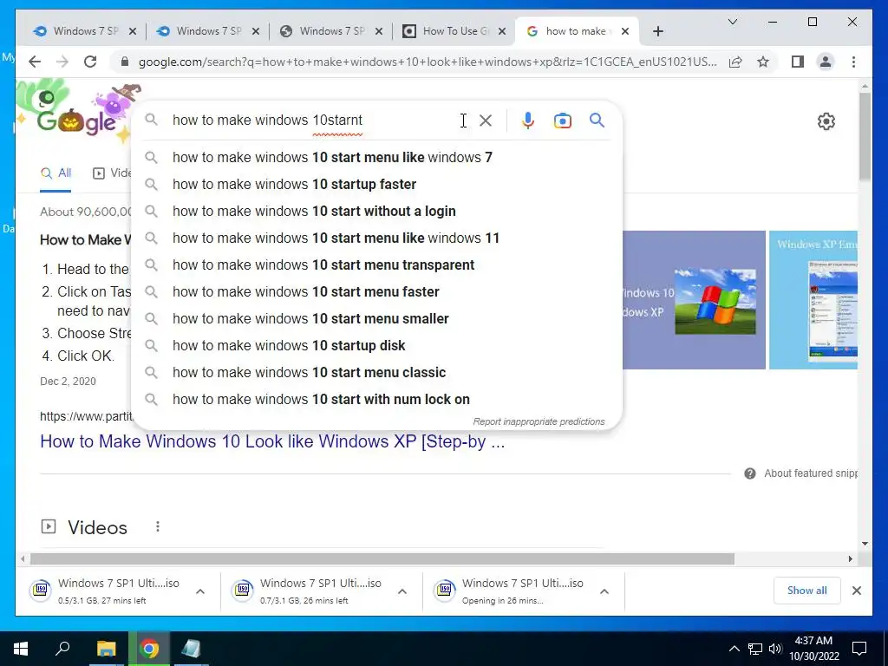Open the notification center

pos(859,649)
